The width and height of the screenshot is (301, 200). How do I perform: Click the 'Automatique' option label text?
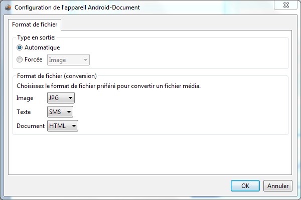(x=42, y=47)
